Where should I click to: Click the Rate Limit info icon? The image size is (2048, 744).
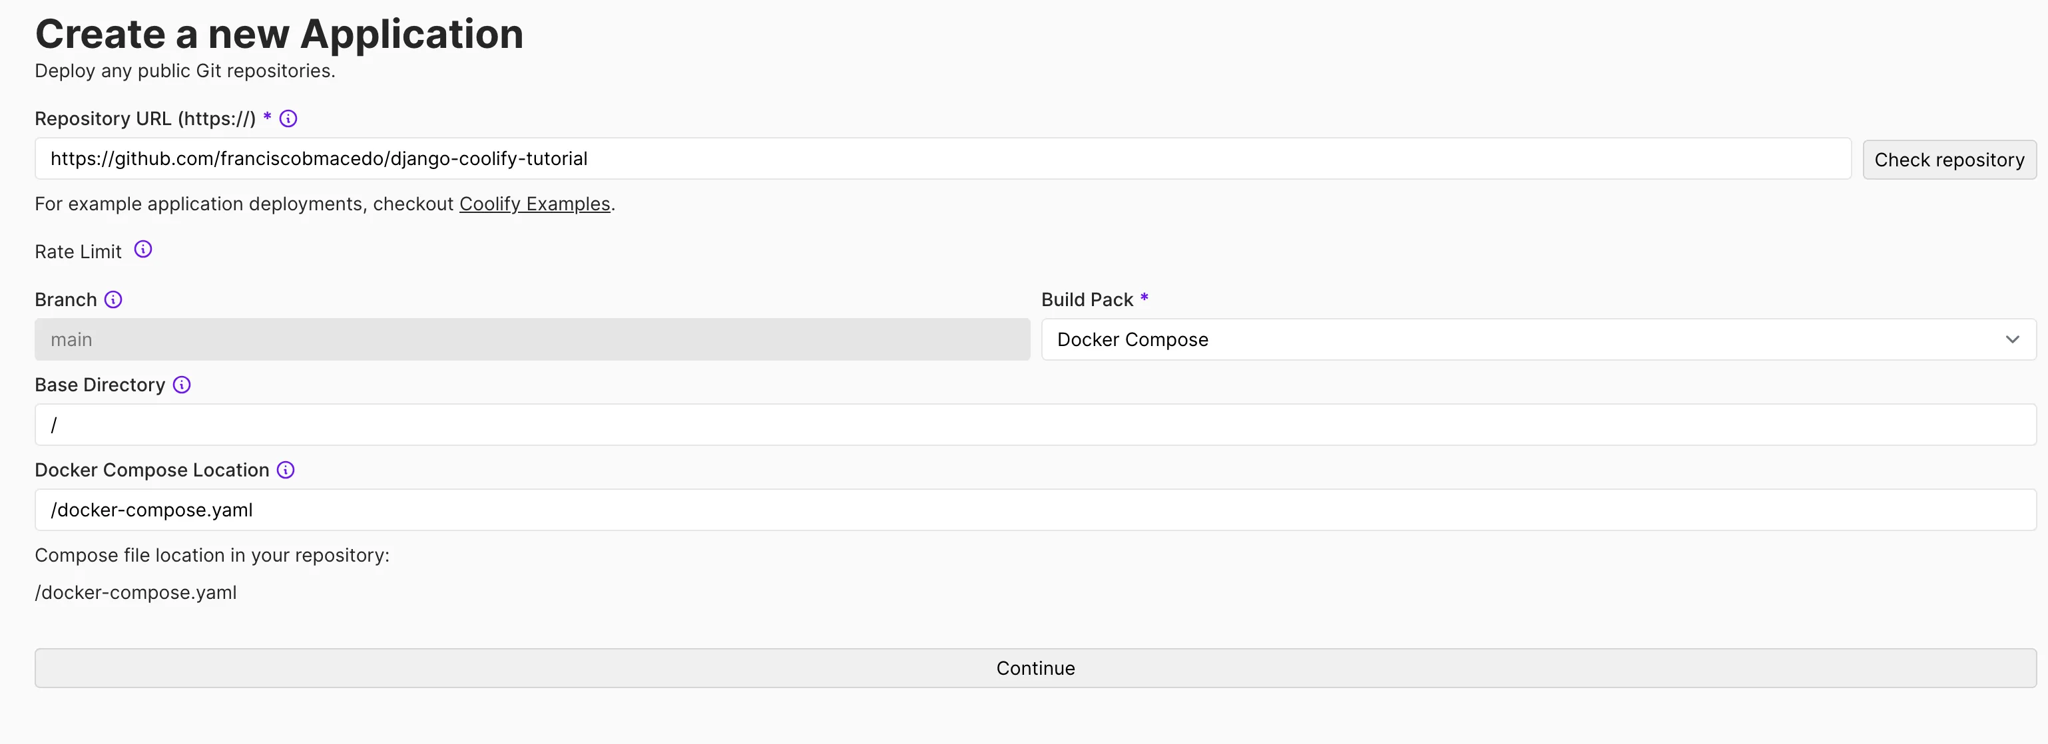tap(143, 249)
